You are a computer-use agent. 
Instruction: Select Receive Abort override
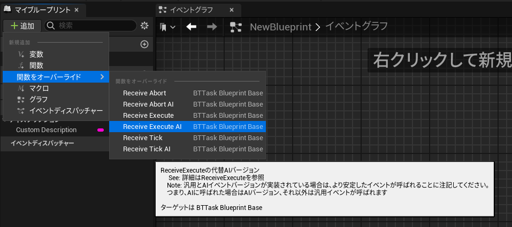(x=187, y=93)
